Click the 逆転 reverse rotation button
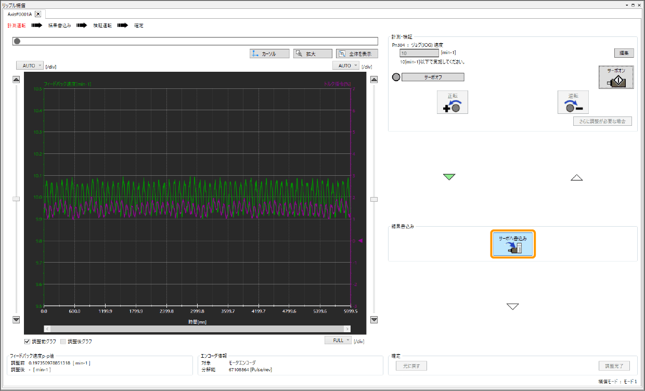Screen dimensions: 645x391 (x=573, y=102)
